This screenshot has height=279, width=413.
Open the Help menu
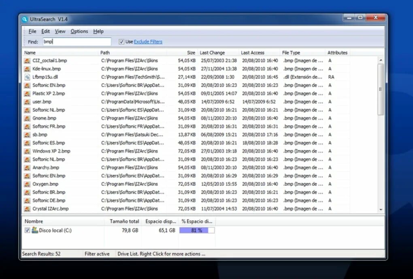98,31
